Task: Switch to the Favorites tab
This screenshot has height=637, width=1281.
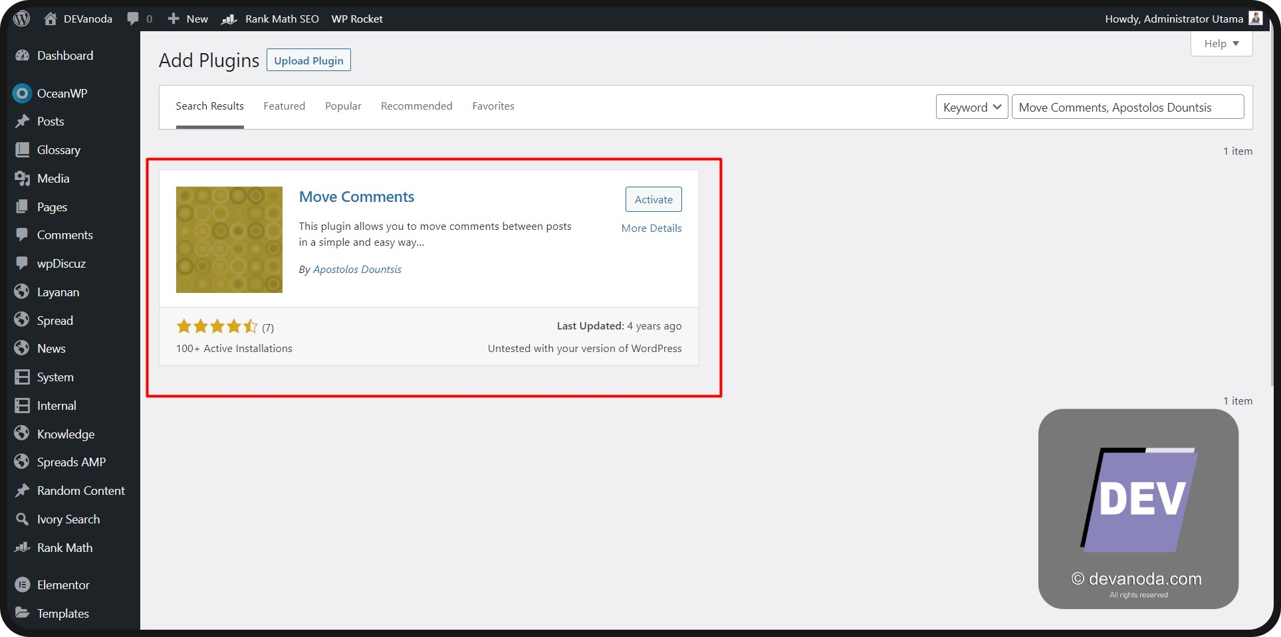Action: (493, 106)
